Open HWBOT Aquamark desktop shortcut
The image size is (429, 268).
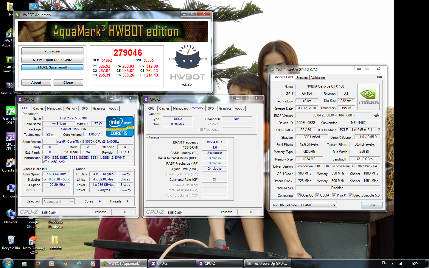tap(8, 38)
